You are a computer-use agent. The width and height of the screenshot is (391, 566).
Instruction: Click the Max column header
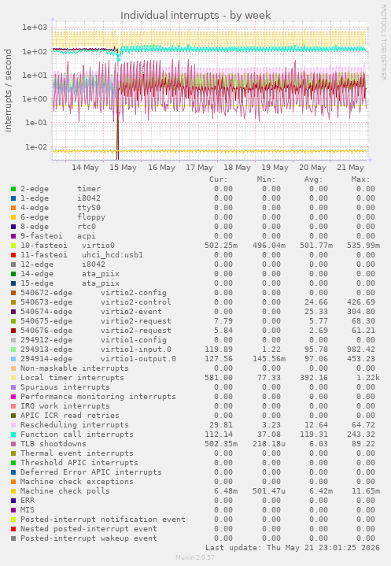(x=360, y=179)
